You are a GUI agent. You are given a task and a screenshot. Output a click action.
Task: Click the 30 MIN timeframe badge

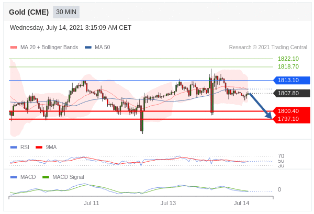tap(67, 12)
